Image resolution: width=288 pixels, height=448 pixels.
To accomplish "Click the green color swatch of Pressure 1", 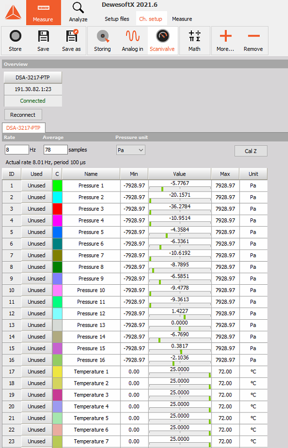I will (x=58, y=185).
